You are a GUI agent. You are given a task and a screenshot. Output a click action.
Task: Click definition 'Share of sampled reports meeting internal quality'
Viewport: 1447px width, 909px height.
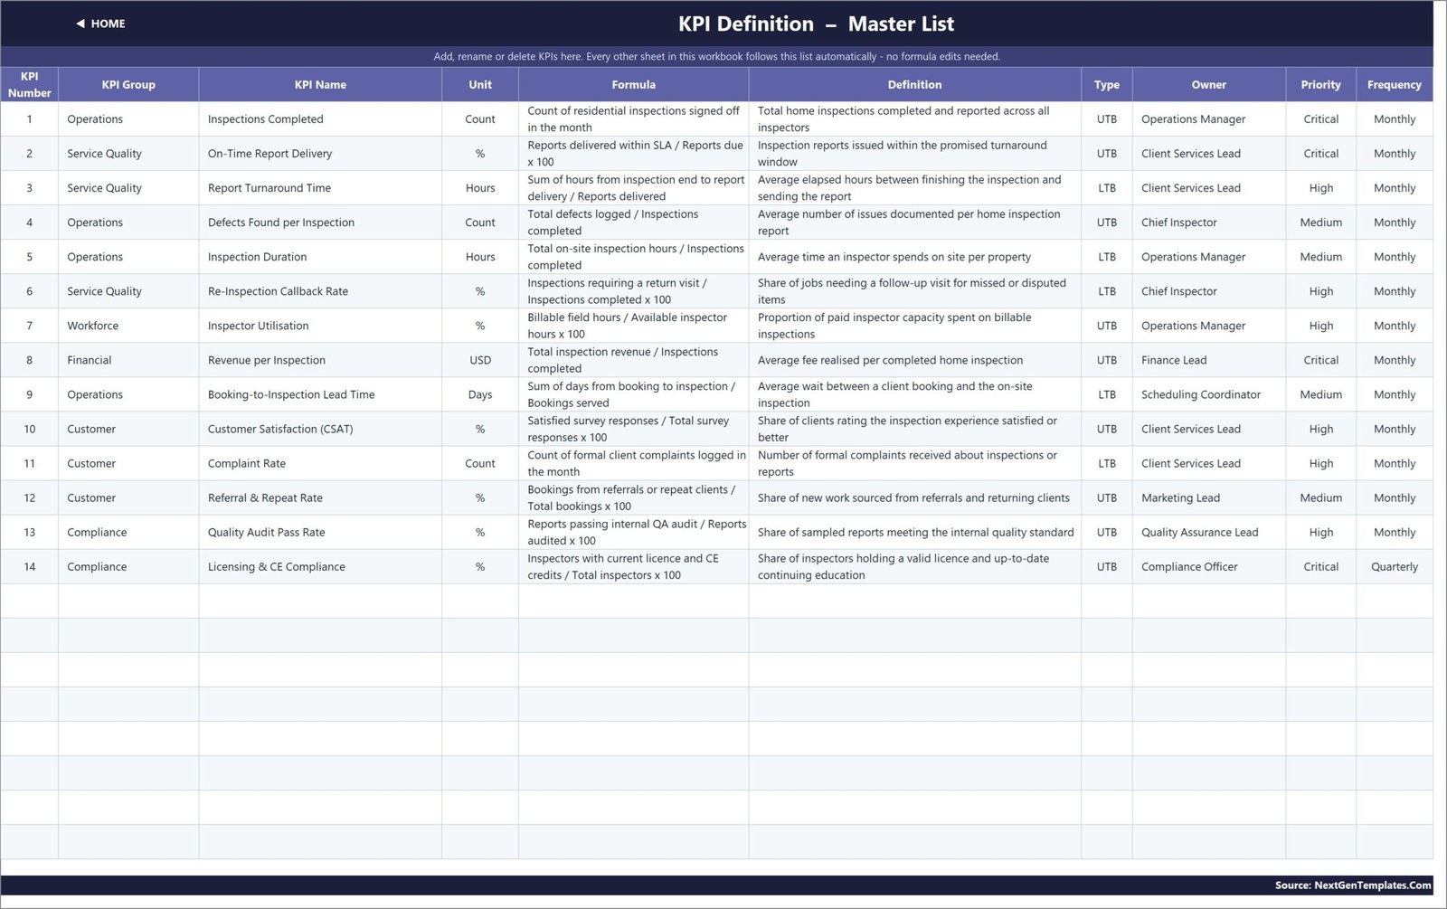tap(914, 532)
